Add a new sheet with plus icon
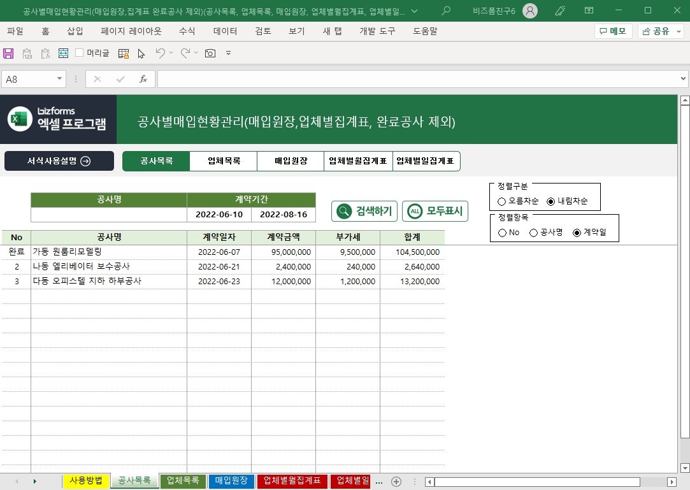This screenshot has height=490, width=690. pos(396,482)
